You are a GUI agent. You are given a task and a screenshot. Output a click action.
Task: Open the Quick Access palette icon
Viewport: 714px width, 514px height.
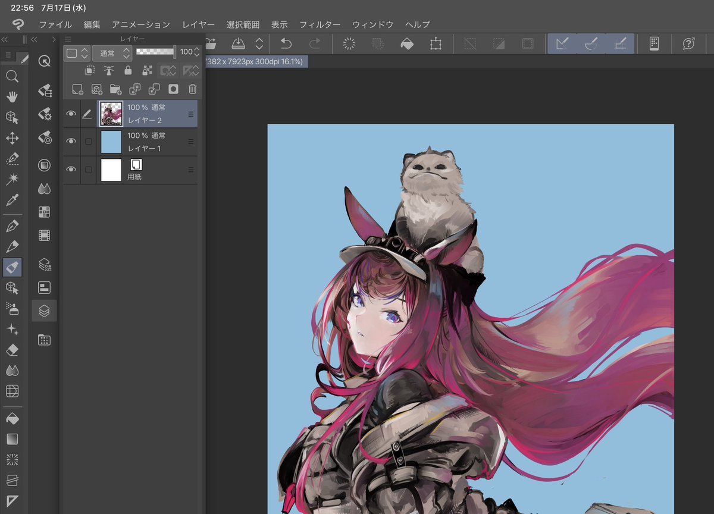pos(44,61)
